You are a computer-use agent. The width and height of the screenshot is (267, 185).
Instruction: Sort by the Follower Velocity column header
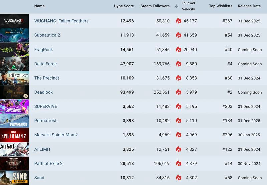click(188, 6)
